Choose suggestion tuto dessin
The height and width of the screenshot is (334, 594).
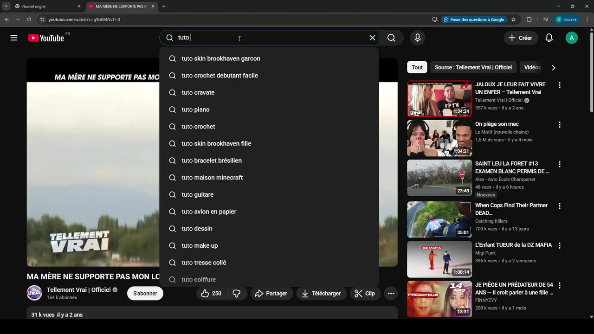point(269,229)
